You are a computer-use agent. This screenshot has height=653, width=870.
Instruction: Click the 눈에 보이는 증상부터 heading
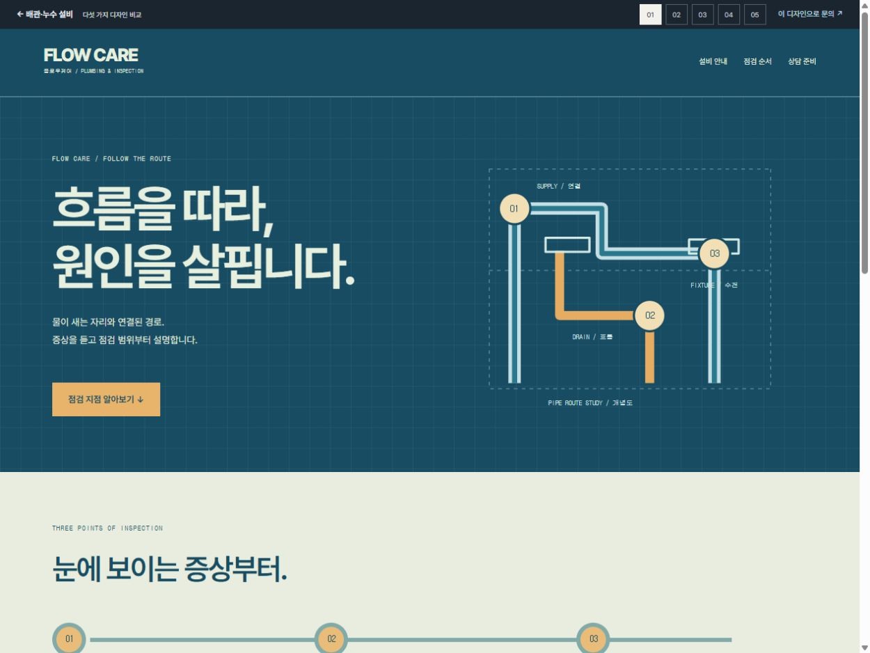tap(169, 569)
